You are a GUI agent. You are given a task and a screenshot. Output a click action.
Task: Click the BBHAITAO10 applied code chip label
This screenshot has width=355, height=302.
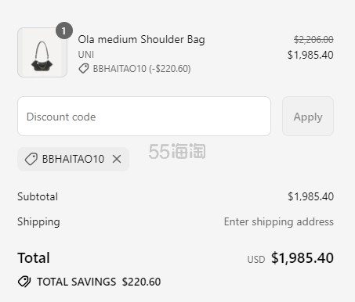pos(73,159)
